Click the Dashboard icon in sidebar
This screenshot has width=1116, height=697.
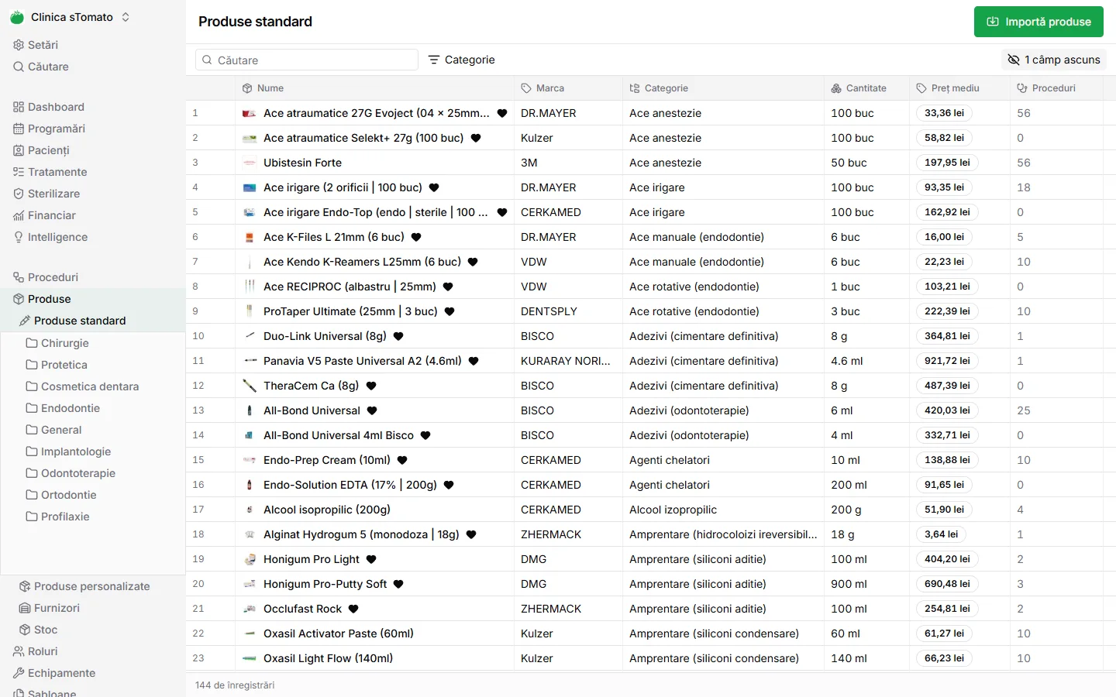[x=19, y=107]
